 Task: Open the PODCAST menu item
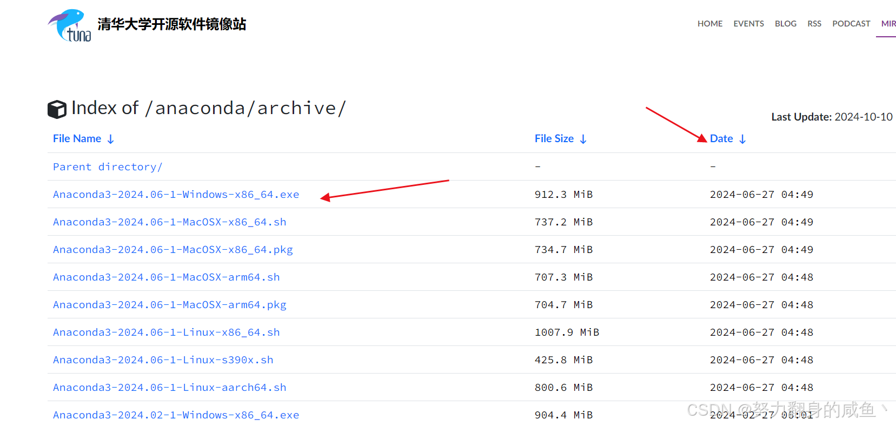tap(851, 24)
